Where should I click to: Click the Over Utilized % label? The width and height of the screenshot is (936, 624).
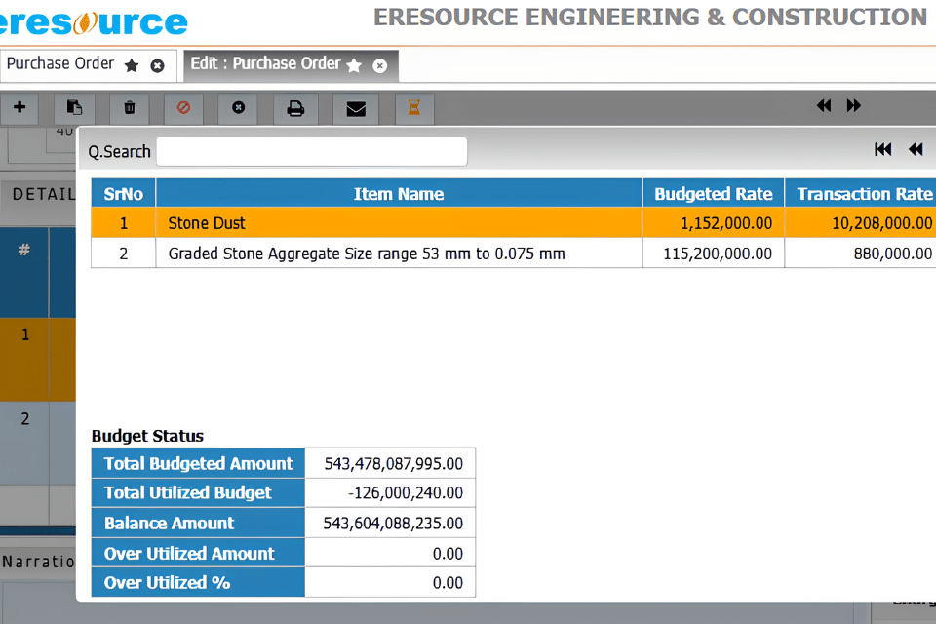pyautogui.click(x=198, y=582)
